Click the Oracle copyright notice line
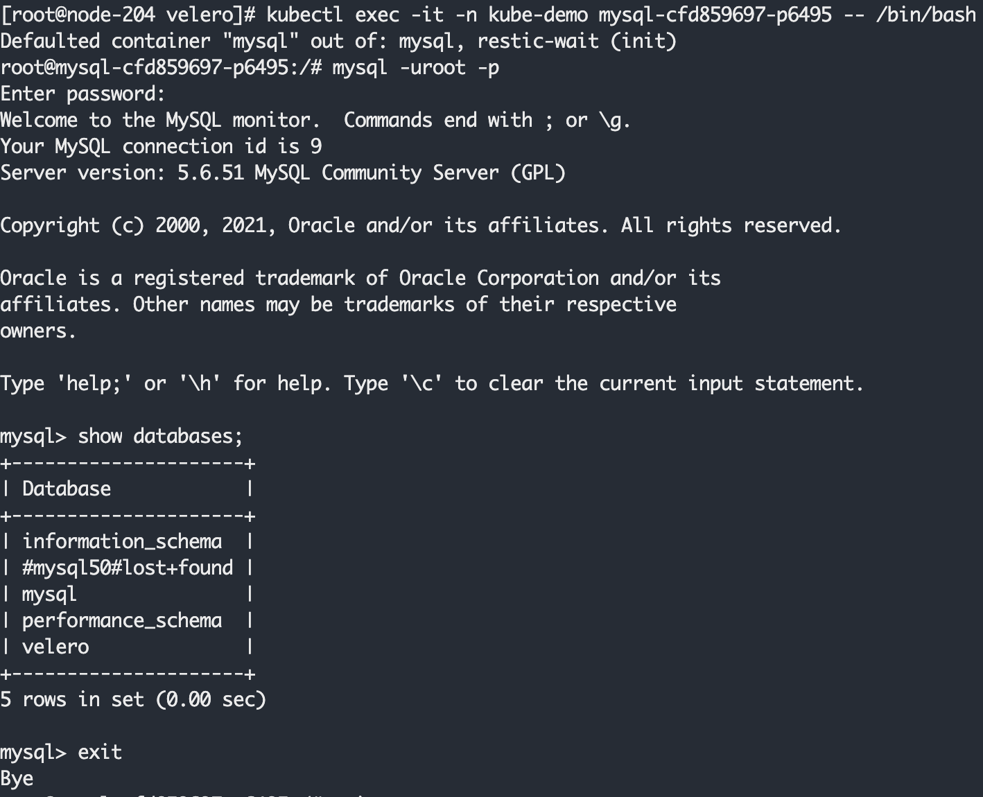983x797 pixels. (x=421, y=225)
